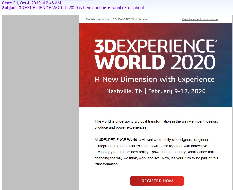Click 'The latest evolution of SOLIDWORKS World is here' text
Screen dimensions: 233x190
point(116,19)
